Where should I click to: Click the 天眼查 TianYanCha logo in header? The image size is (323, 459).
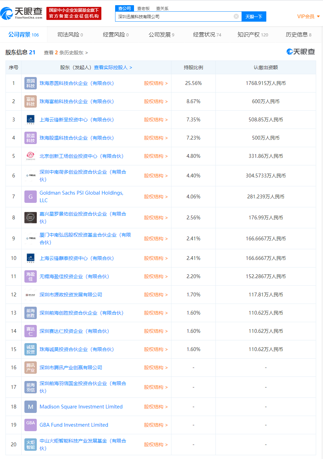click(21, 13)
